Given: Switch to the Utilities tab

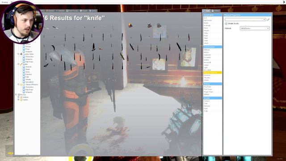Looking at the screenshot, I should tap(215, 11).
